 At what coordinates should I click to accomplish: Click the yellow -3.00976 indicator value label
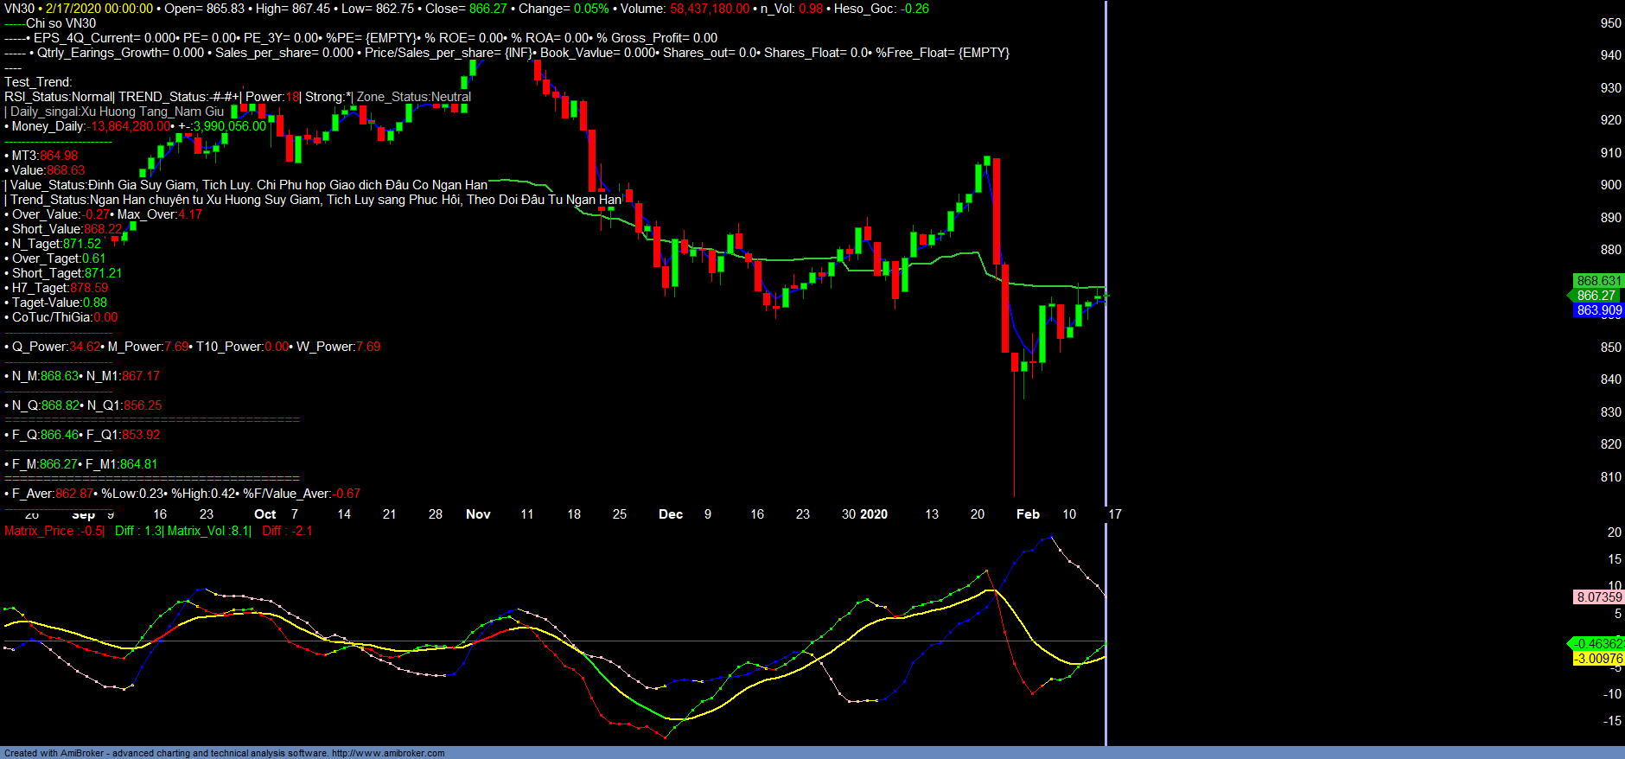tap(1598, 659)
